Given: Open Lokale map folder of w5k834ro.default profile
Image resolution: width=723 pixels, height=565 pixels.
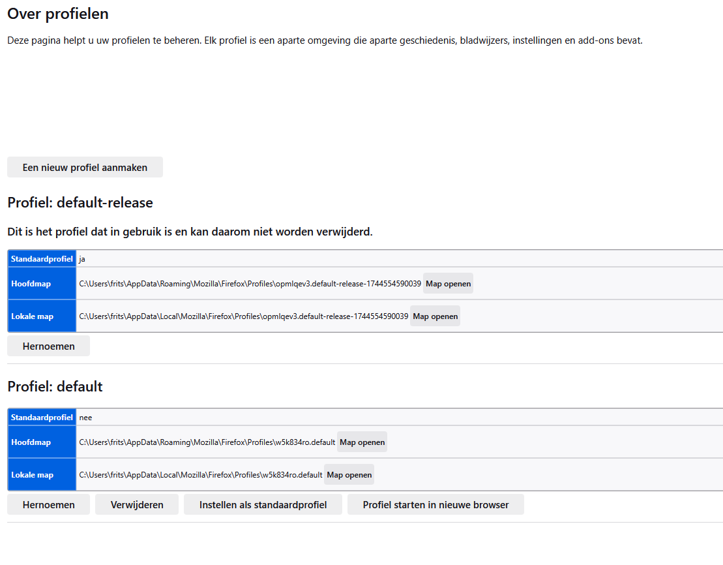Looking at the screenshot, I should [349, 475].
